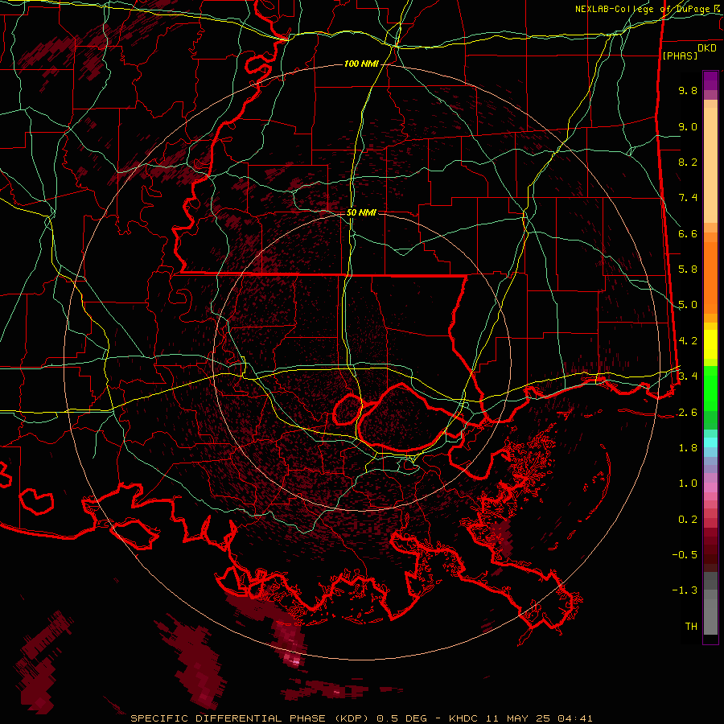Select the 5.0 value on color scale
The image size is (724, 724).
(688, 305)
